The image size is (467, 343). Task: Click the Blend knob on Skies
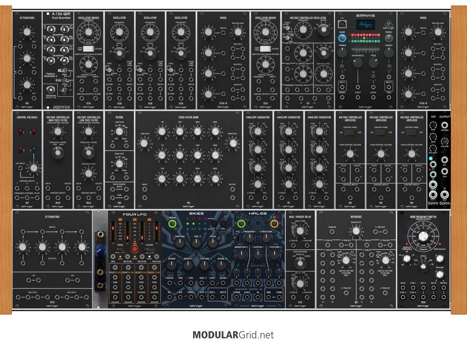click(221, 265)
